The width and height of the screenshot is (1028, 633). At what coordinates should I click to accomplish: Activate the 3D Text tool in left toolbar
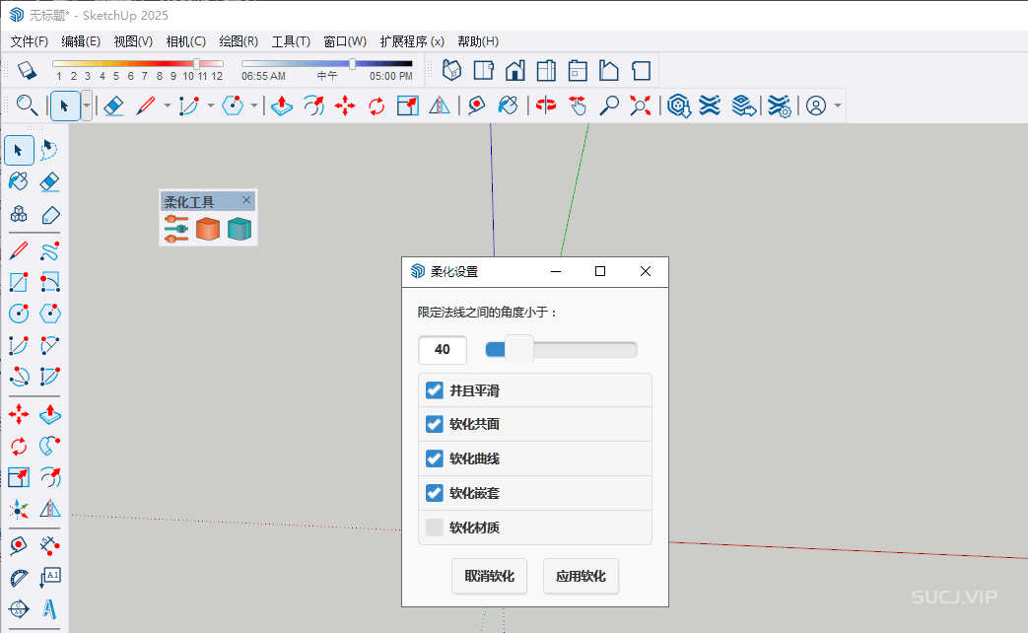(x=49, y=608)
